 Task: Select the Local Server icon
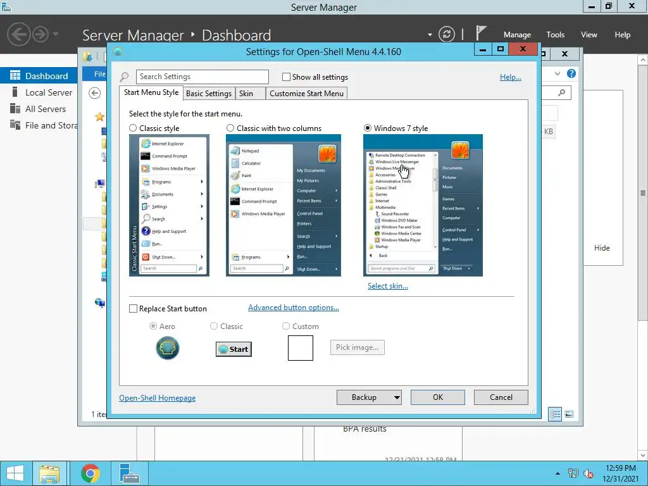[15, 92]
